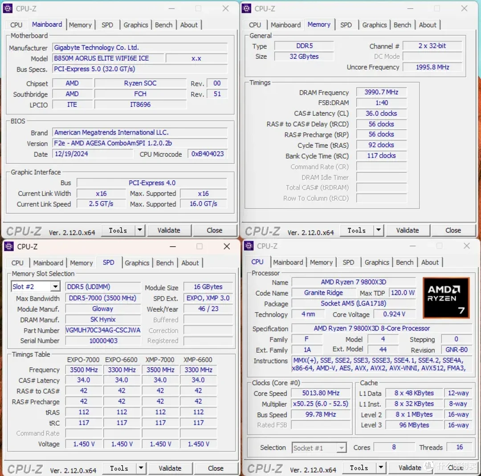Click the Max Bandwidth DDR5-7000 field
Screen dimensions: 481x476
point(103,298)
